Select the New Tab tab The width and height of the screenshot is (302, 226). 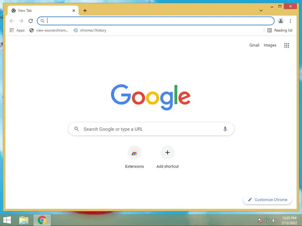point(43,11)
